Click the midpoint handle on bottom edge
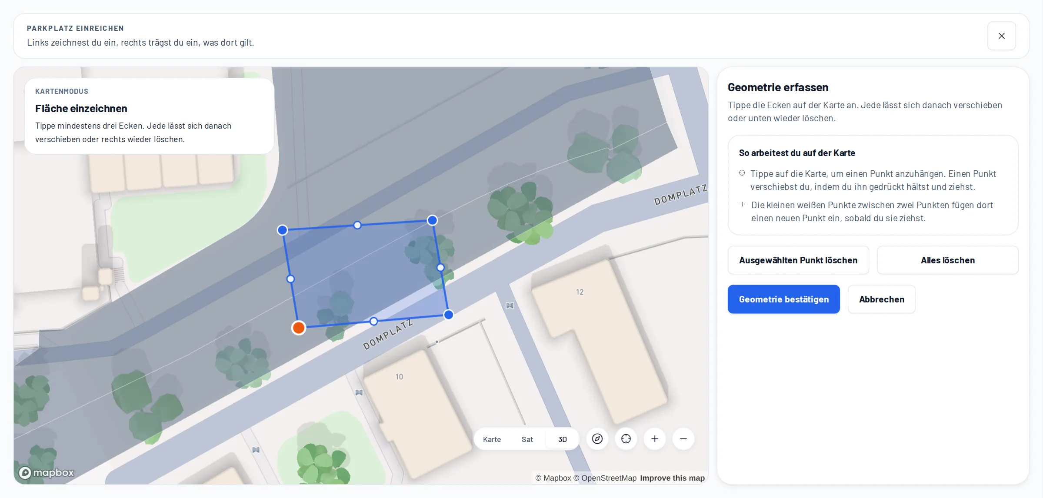Image resolution: width=1043 pixels, height=498 pixels. tap(374, 322)
